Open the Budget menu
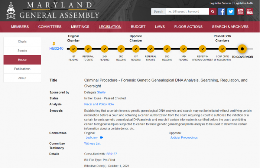Screen dimensions: 260x168 [x=138, y=27]
